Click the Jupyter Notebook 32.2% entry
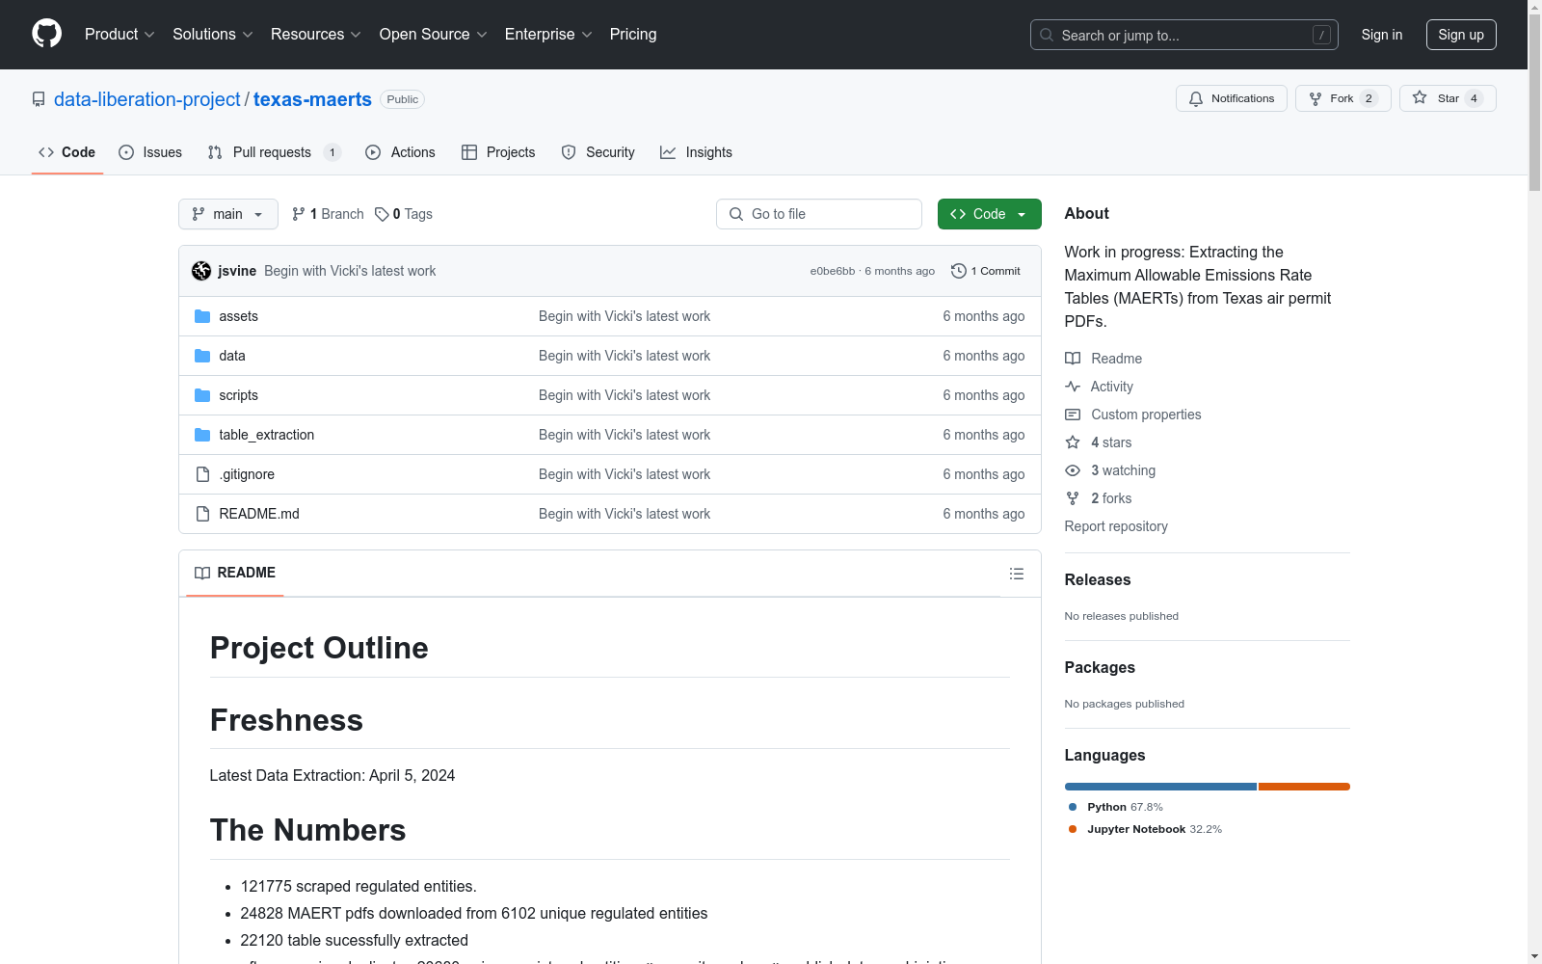This screenshot has height=964, width=1542. (1145, 829)
